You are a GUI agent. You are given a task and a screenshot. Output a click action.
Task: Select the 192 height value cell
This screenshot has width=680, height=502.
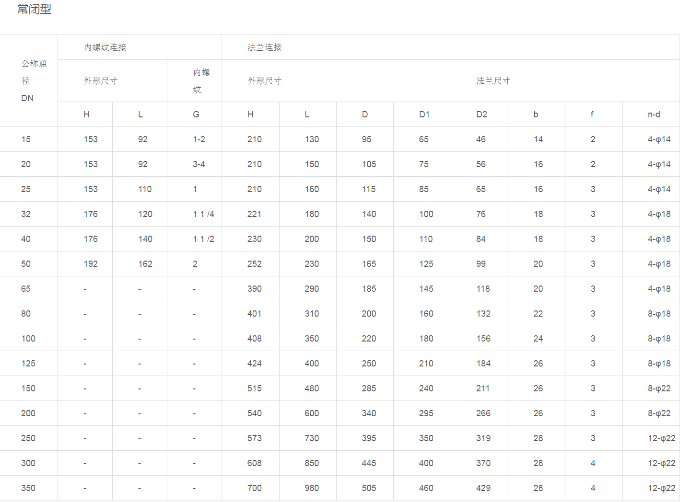pos(91,264)
